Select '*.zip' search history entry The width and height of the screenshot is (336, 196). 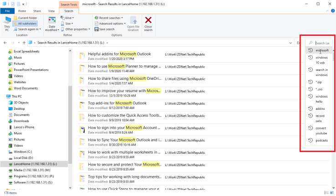319,82
